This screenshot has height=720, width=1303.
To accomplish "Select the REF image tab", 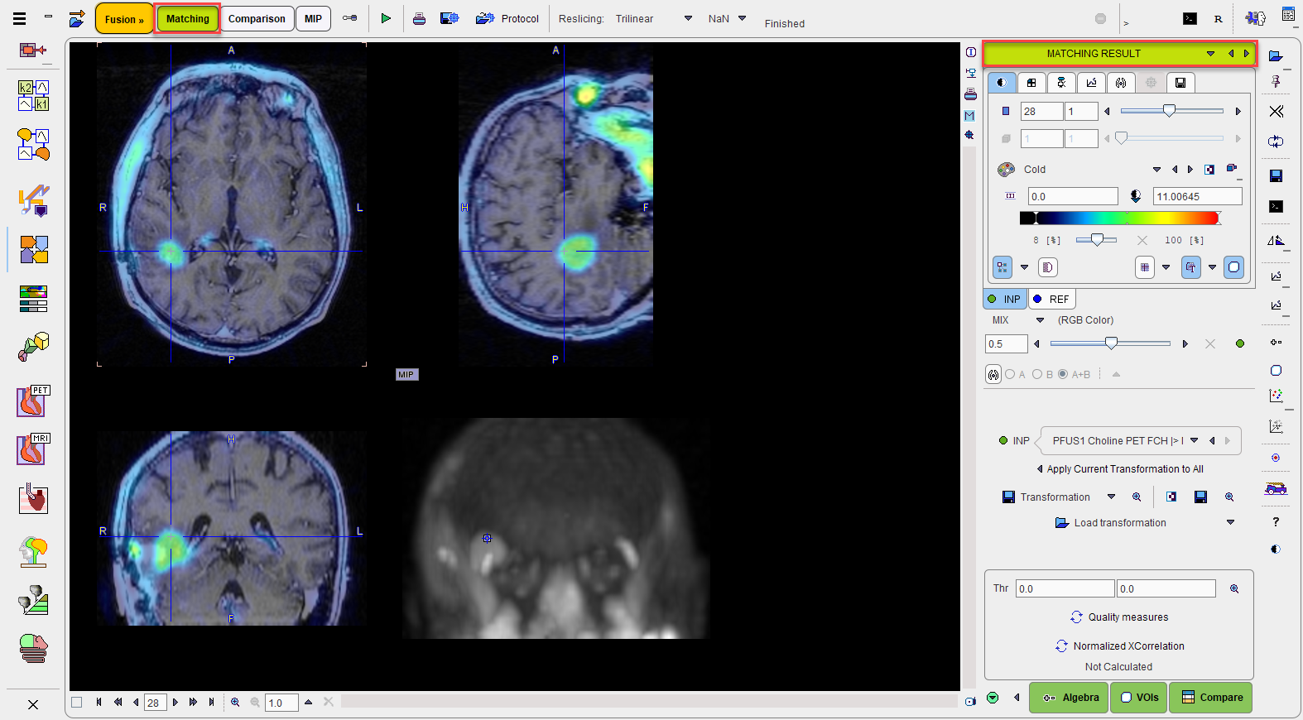I will 1052,299.
